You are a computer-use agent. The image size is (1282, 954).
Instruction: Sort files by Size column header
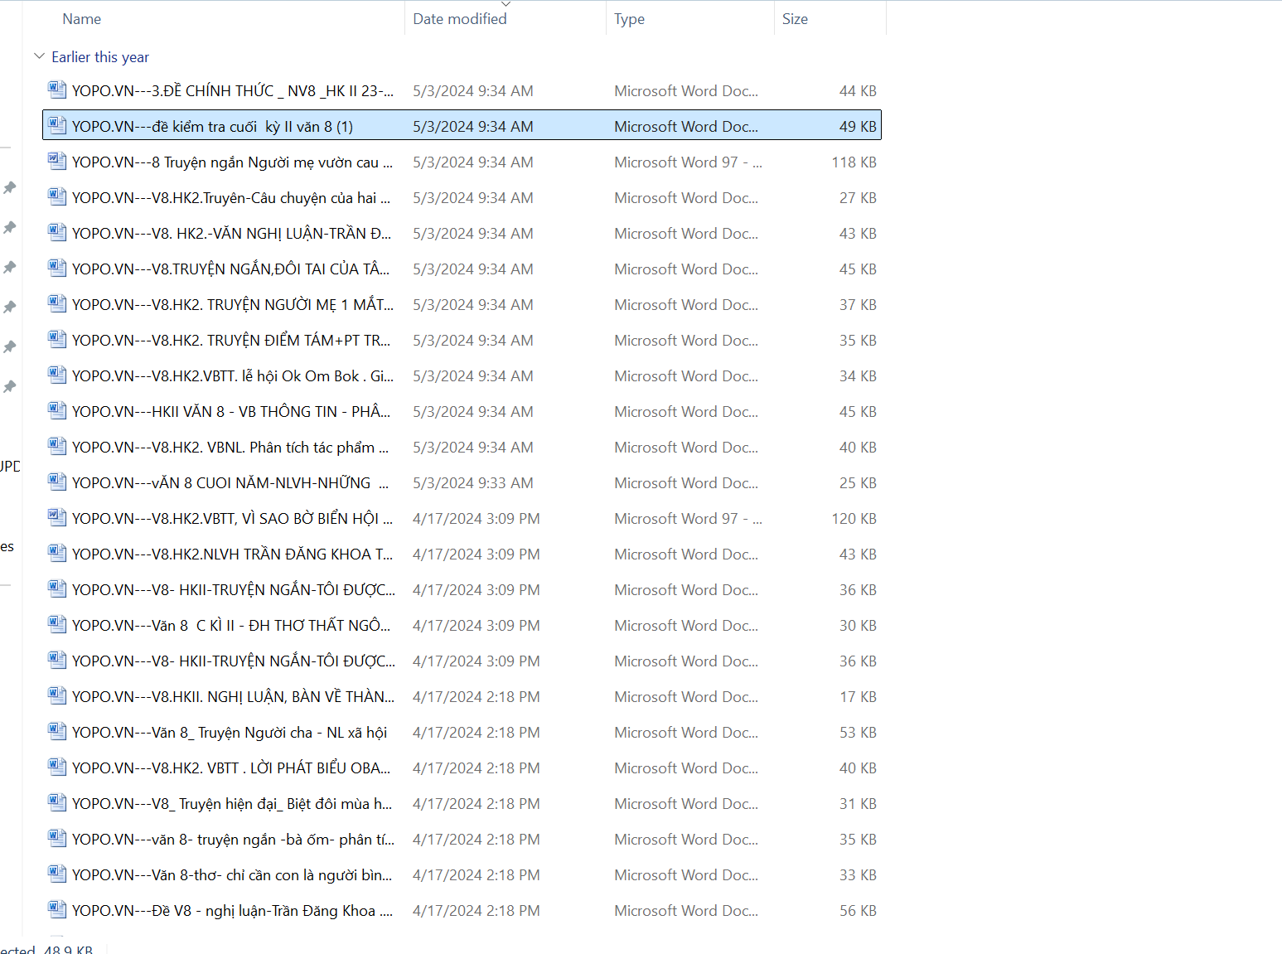(x=795, y=19)
